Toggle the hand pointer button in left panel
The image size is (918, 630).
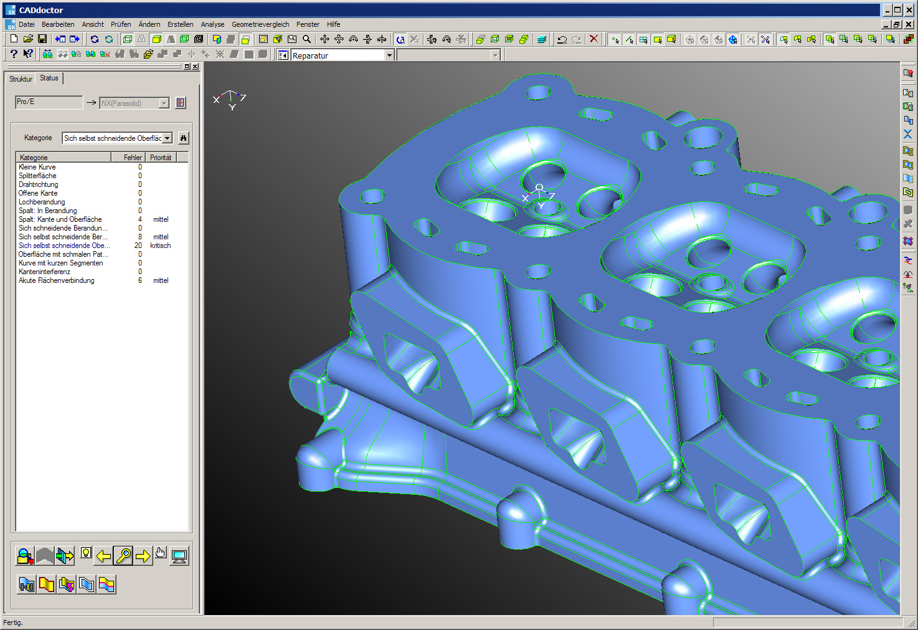point(161,553)
